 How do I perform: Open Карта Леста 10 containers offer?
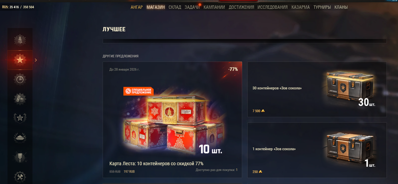pos(172,120)
